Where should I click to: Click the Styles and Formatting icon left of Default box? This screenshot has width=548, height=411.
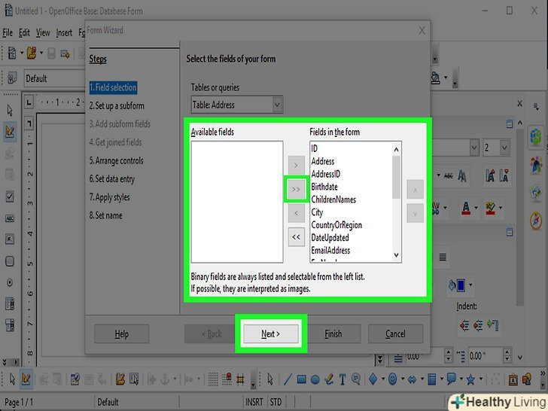(x=12, y=78)
